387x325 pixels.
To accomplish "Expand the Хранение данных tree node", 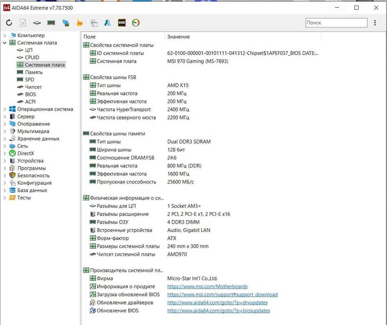I will (x=5, y=139).
